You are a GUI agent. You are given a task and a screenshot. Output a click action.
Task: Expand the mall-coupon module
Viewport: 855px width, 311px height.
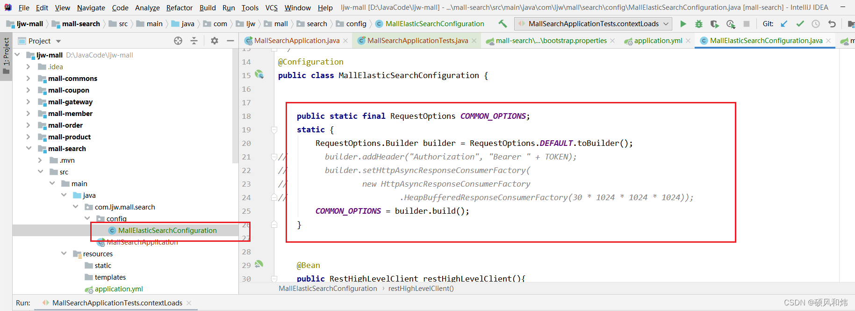coord(29,90)
